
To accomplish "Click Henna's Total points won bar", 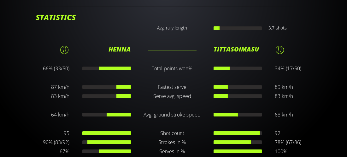I will pyautogui.click(x=107, y=68).
